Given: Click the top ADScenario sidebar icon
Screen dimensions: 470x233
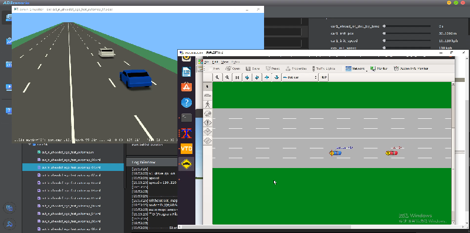Looking at the screenshot, I should point(9,18).
